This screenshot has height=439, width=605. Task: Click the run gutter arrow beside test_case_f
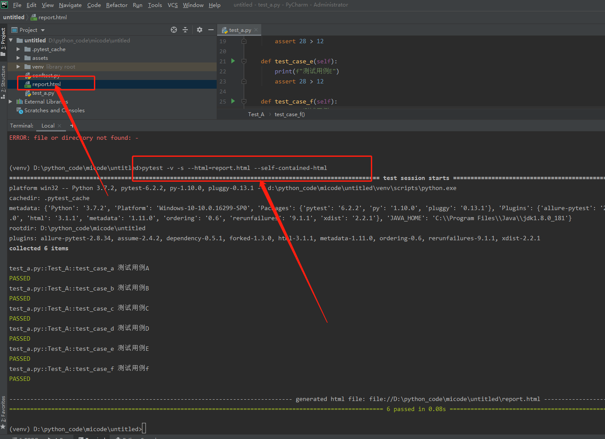(x=233, y=101)
